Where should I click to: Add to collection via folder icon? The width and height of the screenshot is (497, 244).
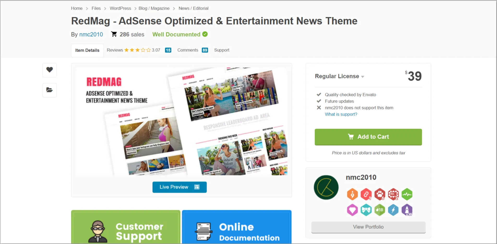(x=50, y=90)
